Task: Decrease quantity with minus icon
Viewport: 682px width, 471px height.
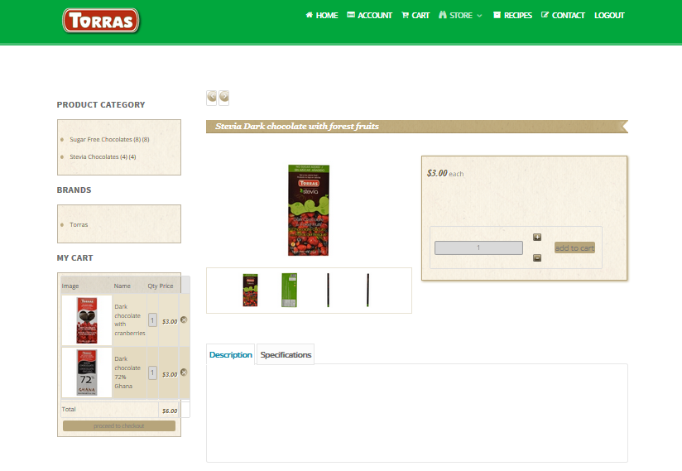Action: tap(537, 258)
